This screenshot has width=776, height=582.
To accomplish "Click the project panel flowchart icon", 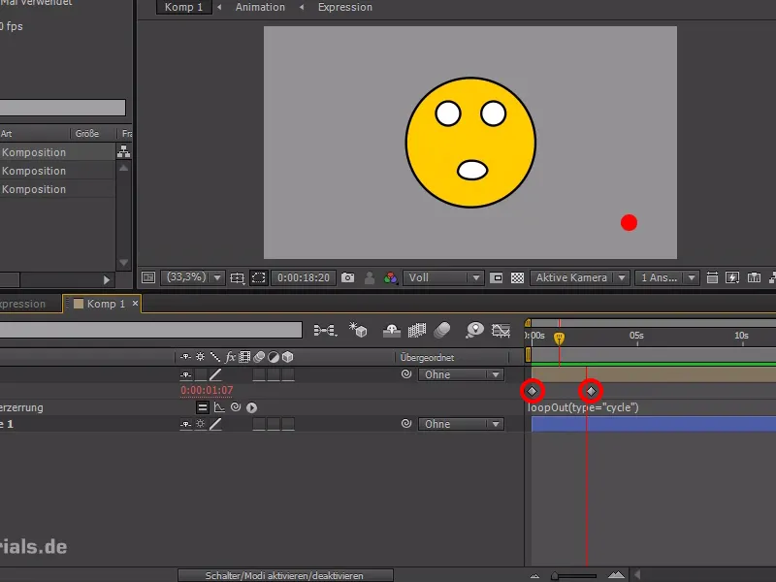I will (x=123, y=151).
